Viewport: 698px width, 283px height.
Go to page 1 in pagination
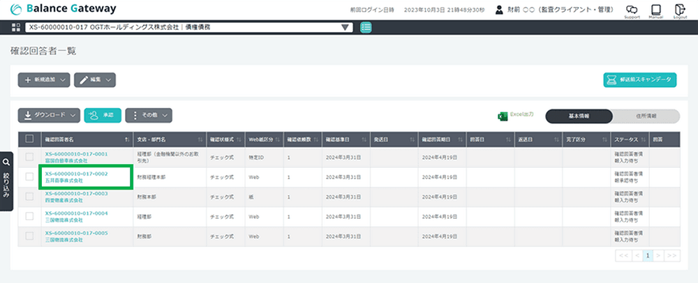point(648,256)
